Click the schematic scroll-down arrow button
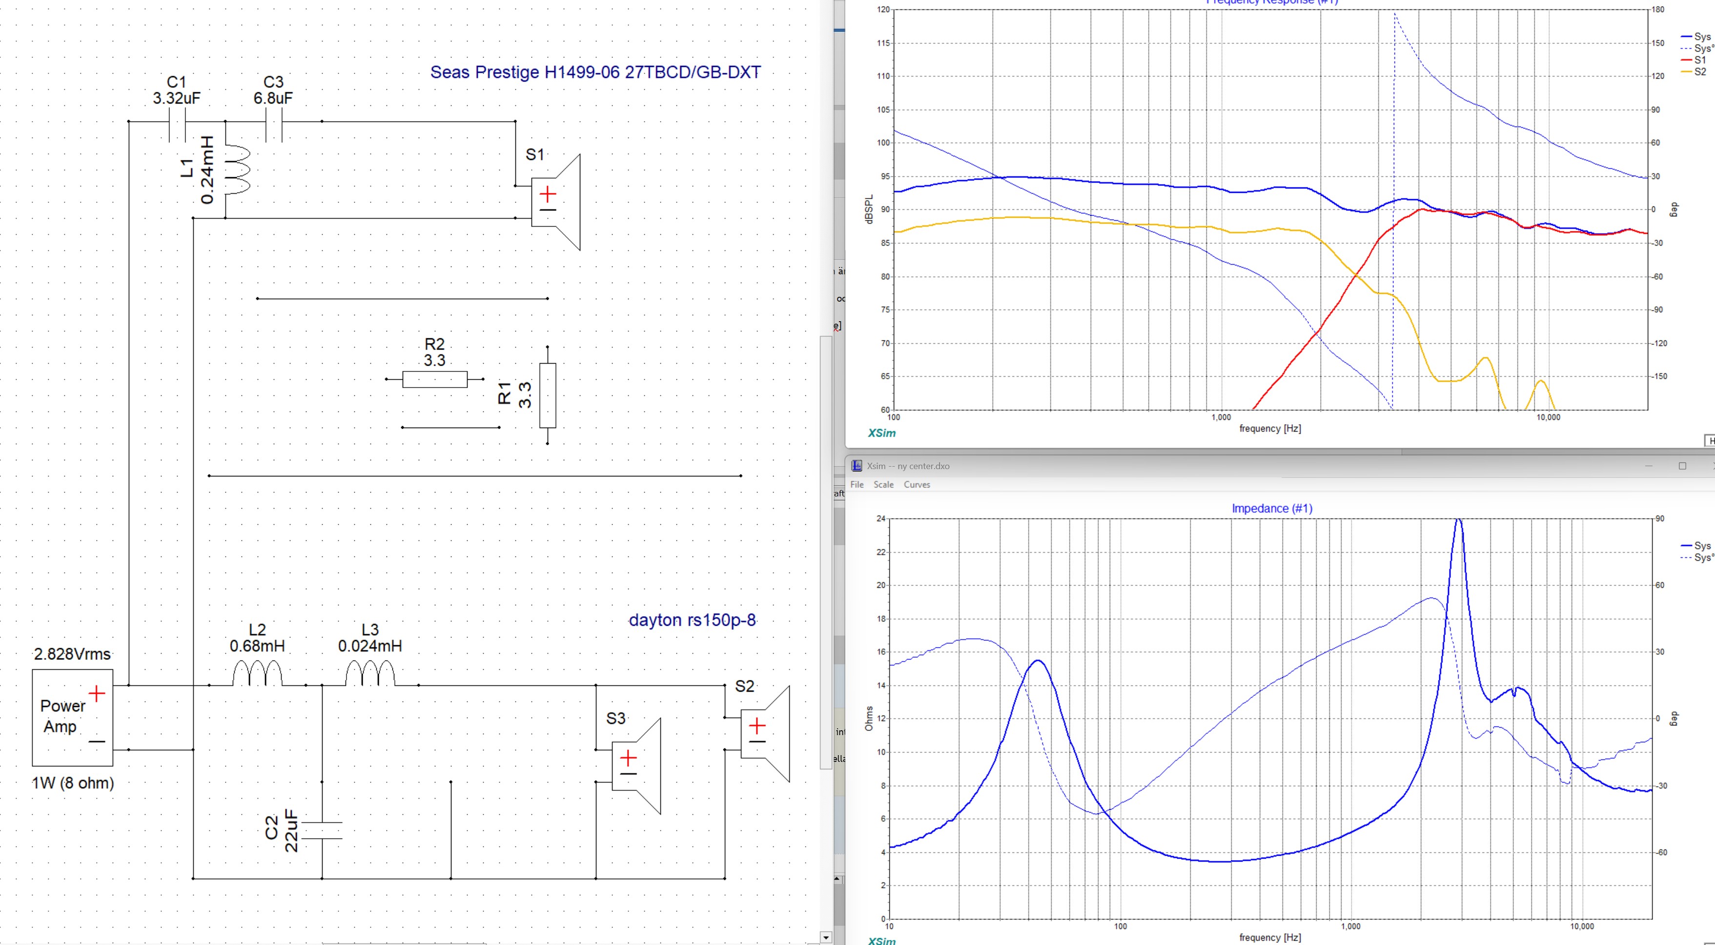This screenshot has height=945, width=1715. coord(826,938)
